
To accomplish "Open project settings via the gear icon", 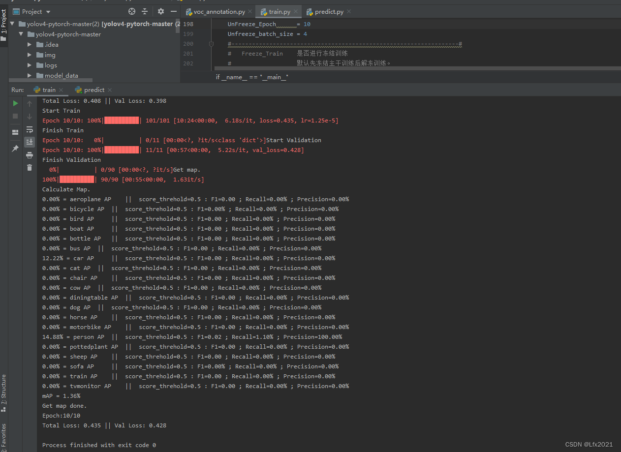I will tap(161, 11).
